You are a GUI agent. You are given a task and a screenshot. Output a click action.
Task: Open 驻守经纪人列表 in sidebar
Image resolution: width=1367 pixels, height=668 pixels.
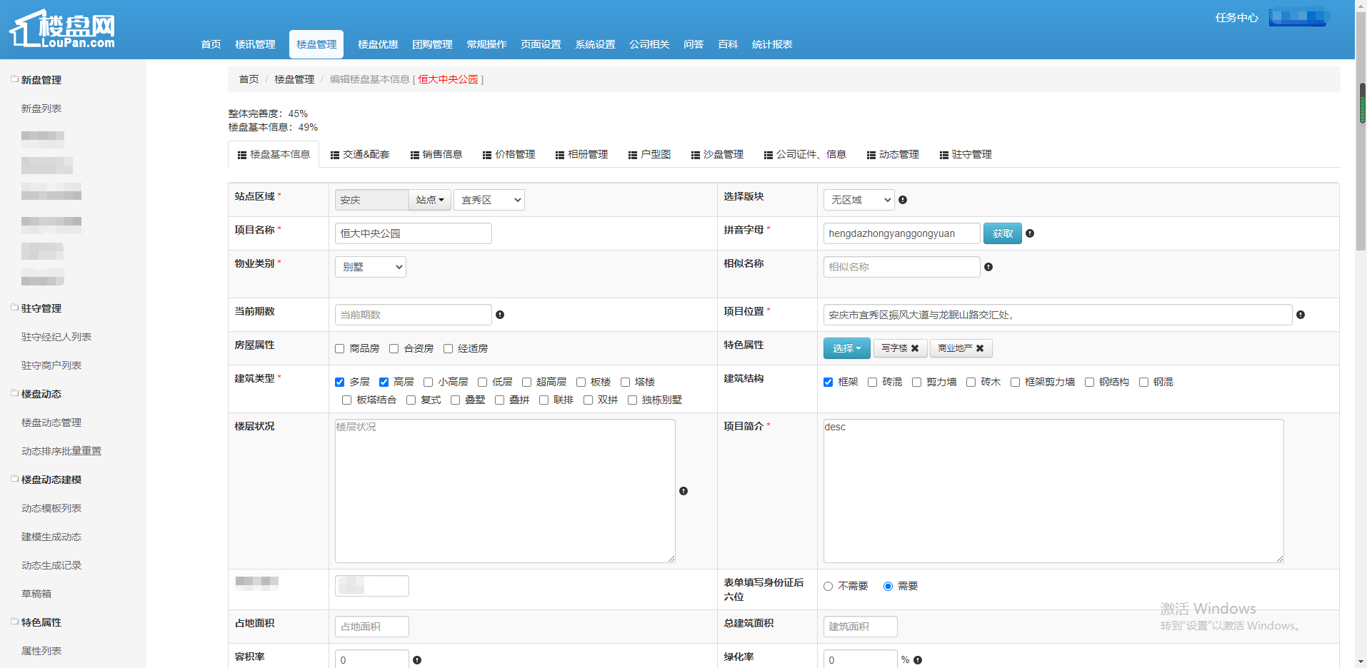click(x=56, y=337)
